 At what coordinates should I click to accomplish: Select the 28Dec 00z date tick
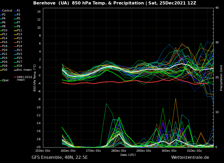tap(119, 151)
